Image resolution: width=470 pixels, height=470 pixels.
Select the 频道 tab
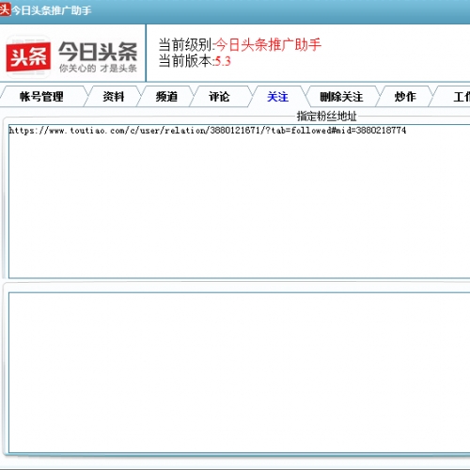coord(166,97)
